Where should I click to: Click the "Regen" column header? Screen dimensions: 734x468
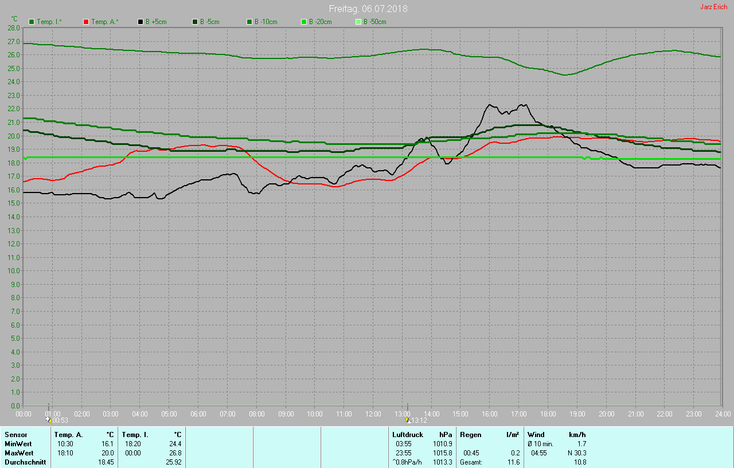[471, 435]
